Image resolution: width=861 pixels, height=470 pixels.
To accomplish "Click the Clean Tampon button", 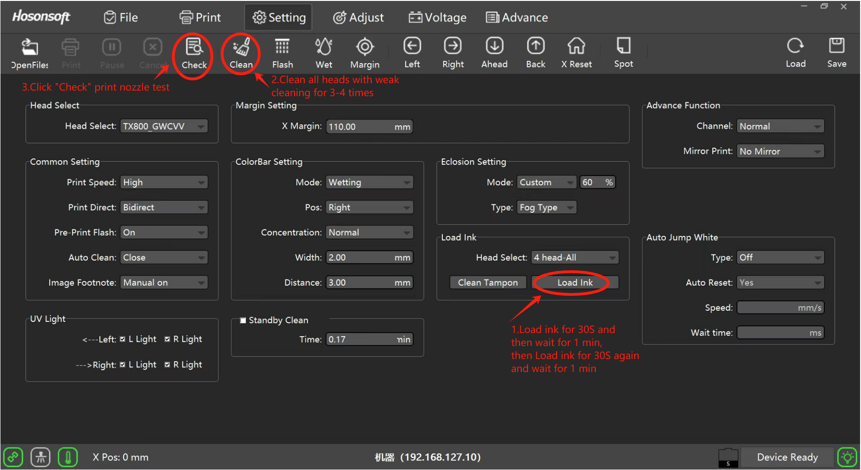I will click(487, 283).
